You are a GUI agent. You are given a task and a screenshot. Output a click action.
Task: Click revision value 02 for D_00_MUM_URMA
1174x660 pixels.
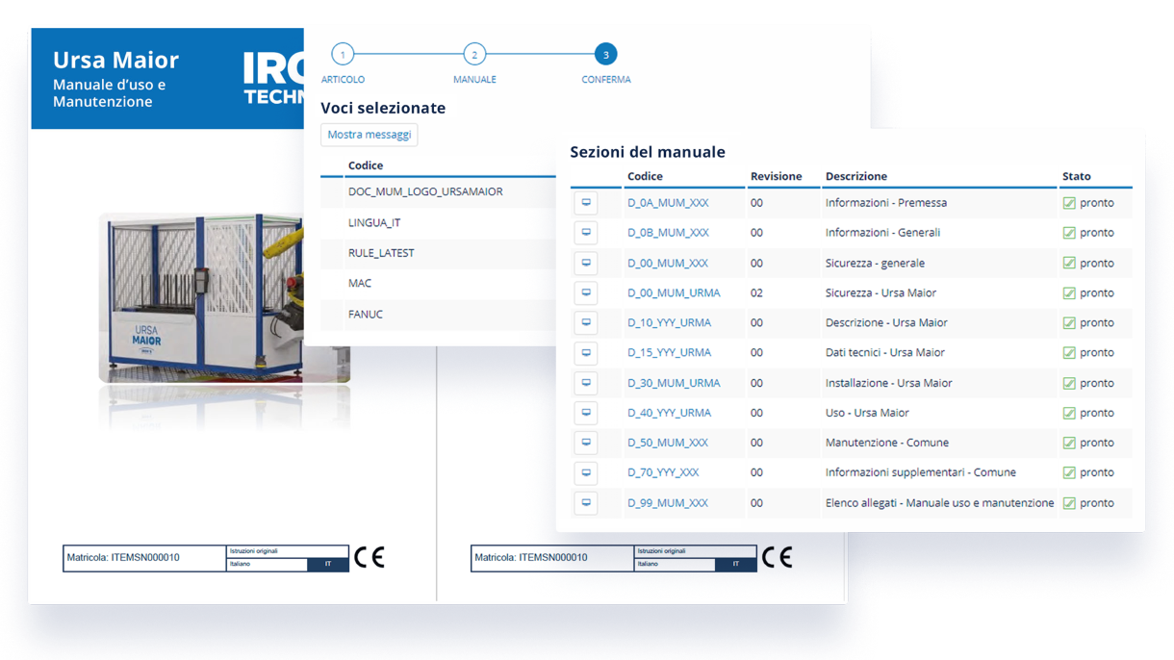pyautogui.click(x=756, y=292)
